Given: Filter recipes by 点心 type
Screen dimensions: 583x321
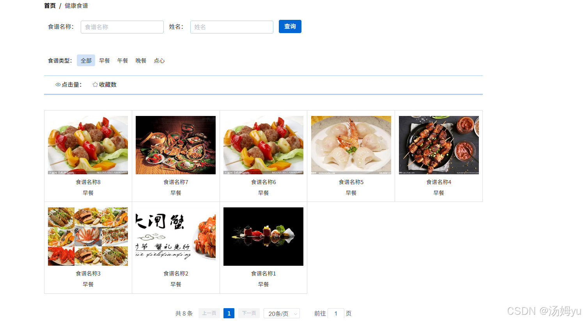Looking at the screenshot, I should [x=159, y=60].
